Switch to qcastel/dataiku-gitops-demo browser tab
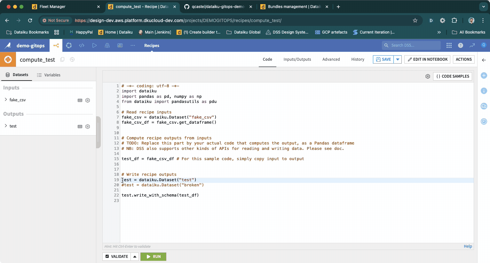Image resolution: width=490 pixels, height=263 pixels. (x=218, y=7)
